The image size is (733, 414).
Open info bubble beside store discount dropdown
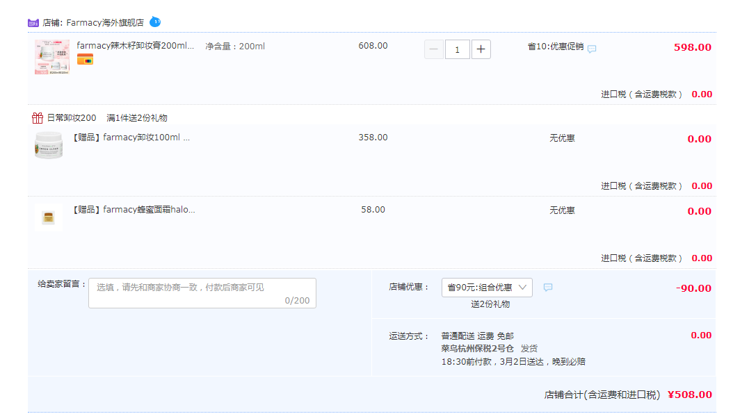(x=548, y=288)
